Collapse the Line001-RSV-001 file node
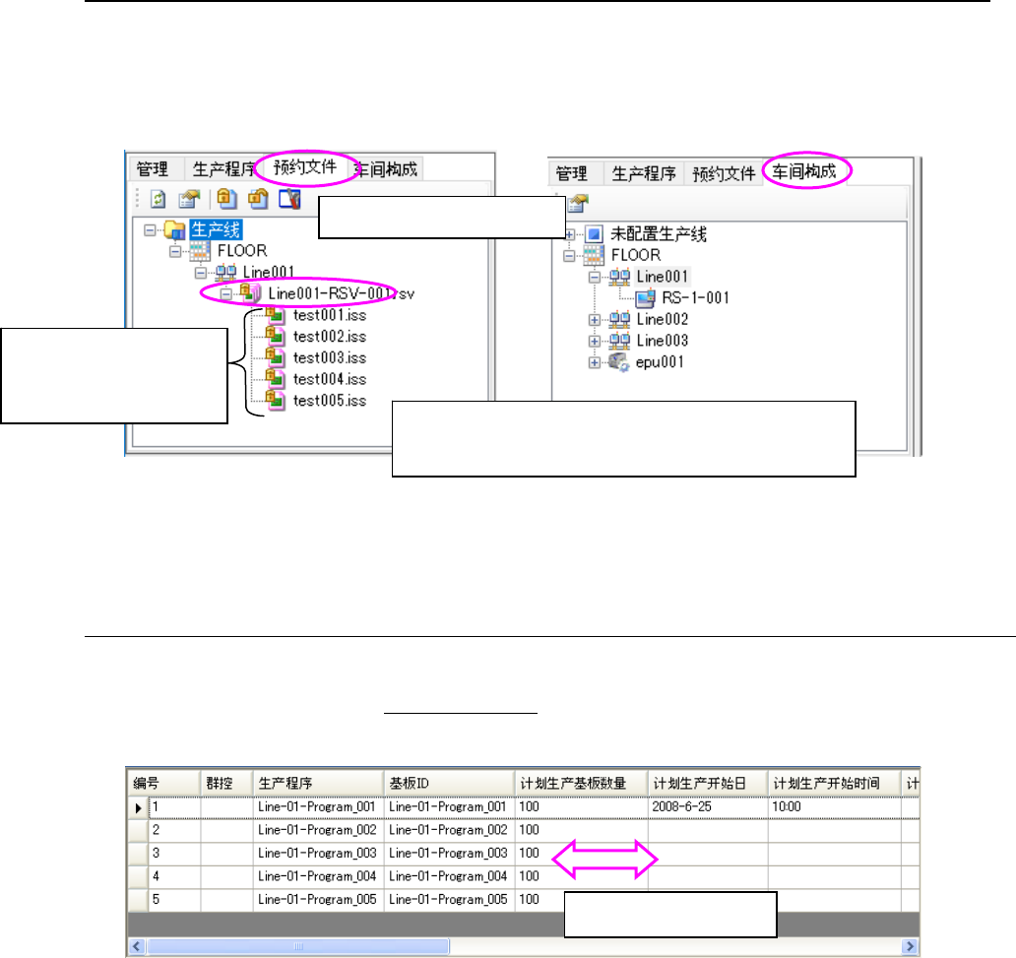The image size is (1016, 958). (225, 294)
